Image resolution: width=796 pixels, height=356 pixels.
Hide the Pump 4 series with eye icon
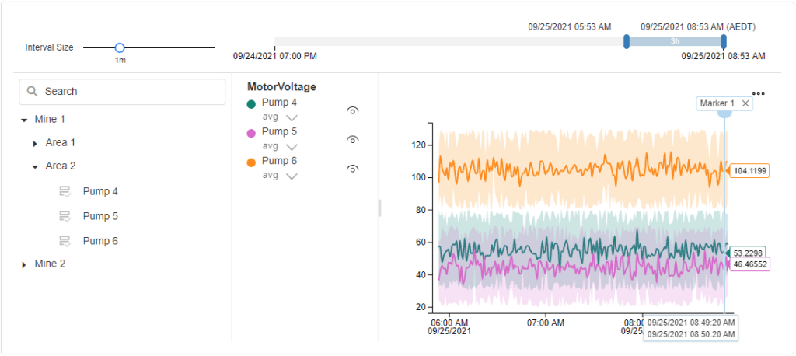(352, 110)
